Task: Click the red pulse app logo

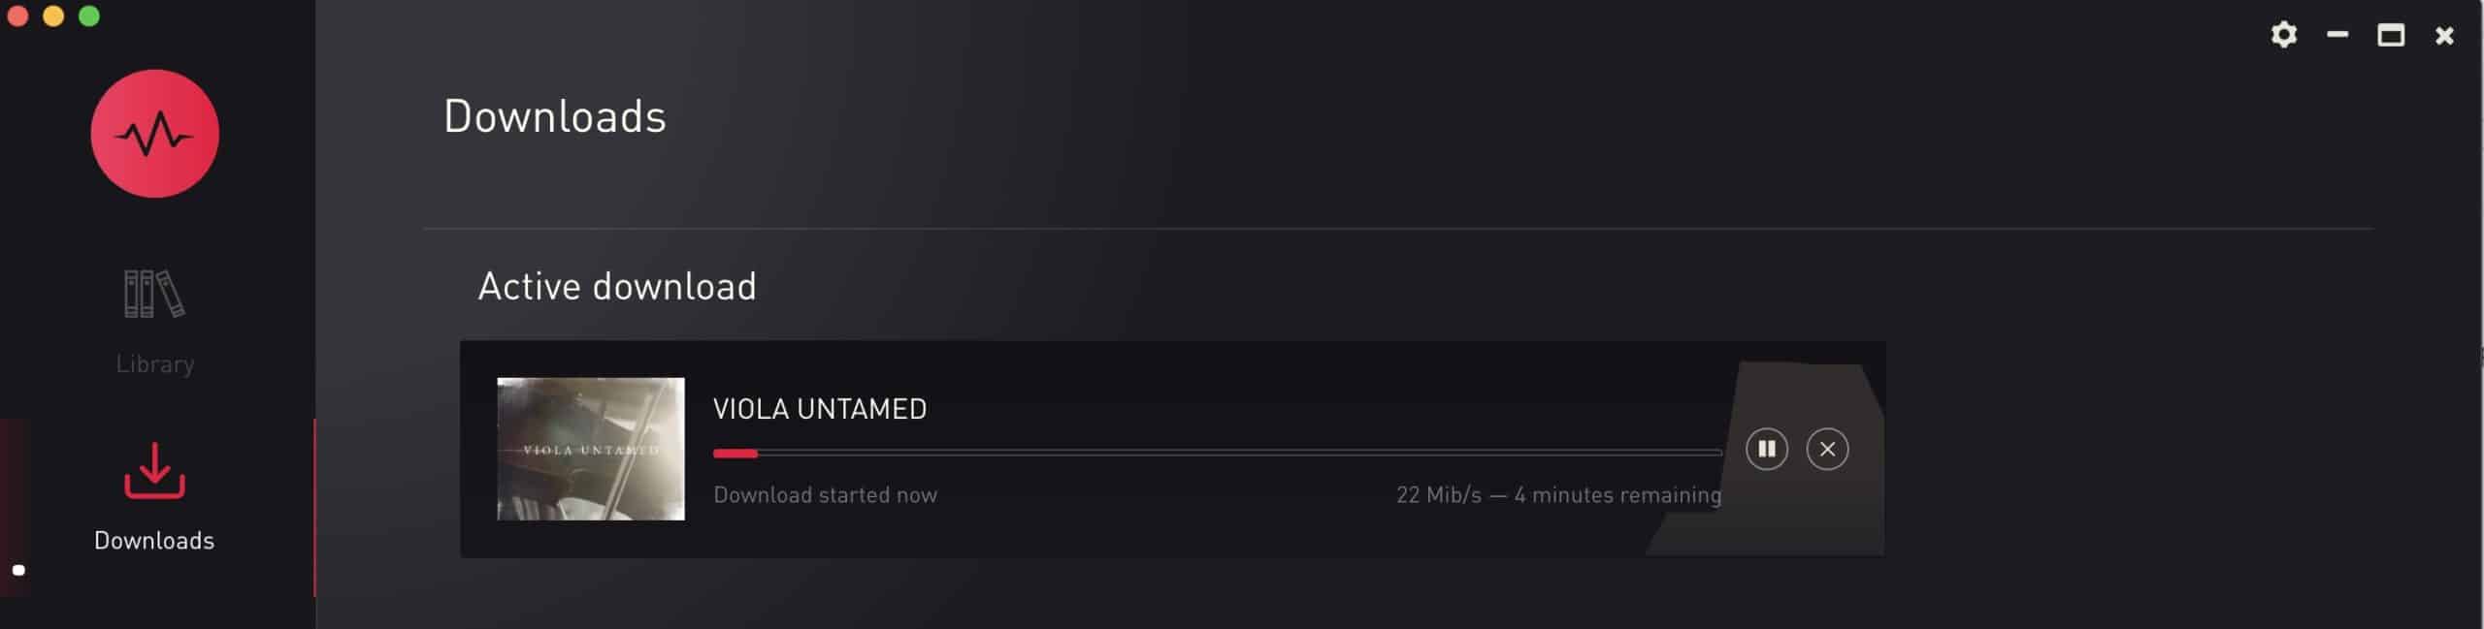Action: coord(155,134)
